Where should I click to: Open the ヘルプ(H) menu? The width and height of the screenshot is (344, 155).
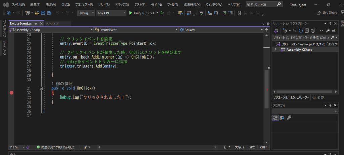pyautogui.click(x=234, y=5)
